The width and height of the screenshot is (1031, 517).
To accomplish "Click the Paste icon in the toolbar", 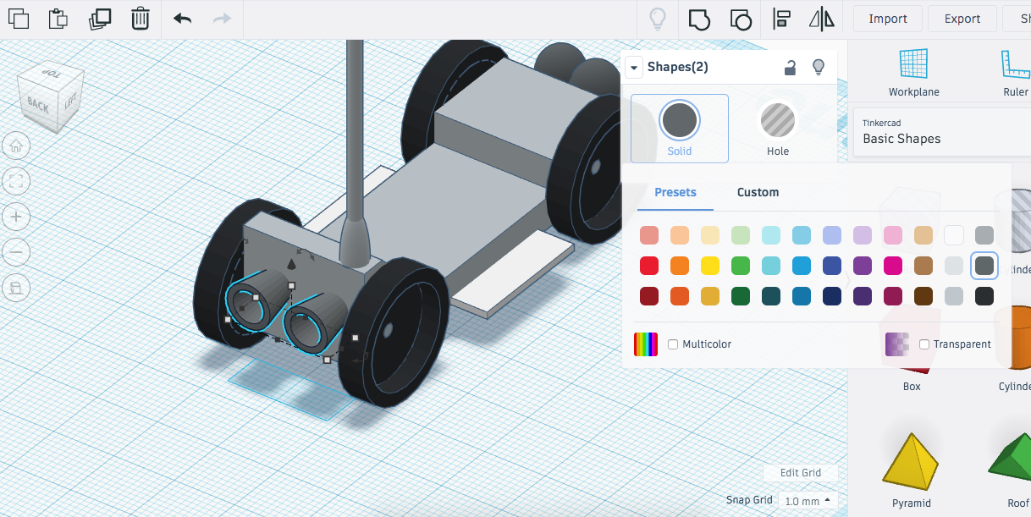I will point(58,19).
